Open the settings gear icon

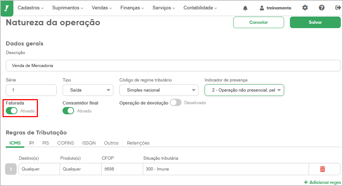305,8
